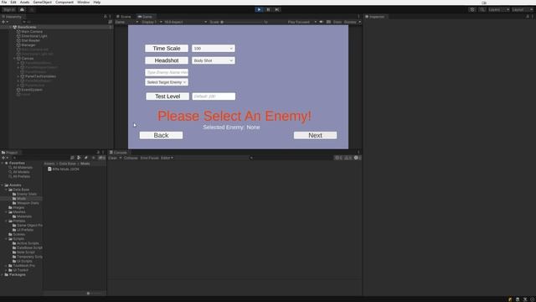The height and width of the screenshot is (302, 536).
Task: Collapse the Canvas object in Hierarchy
Action: click(x=14, y=59)
